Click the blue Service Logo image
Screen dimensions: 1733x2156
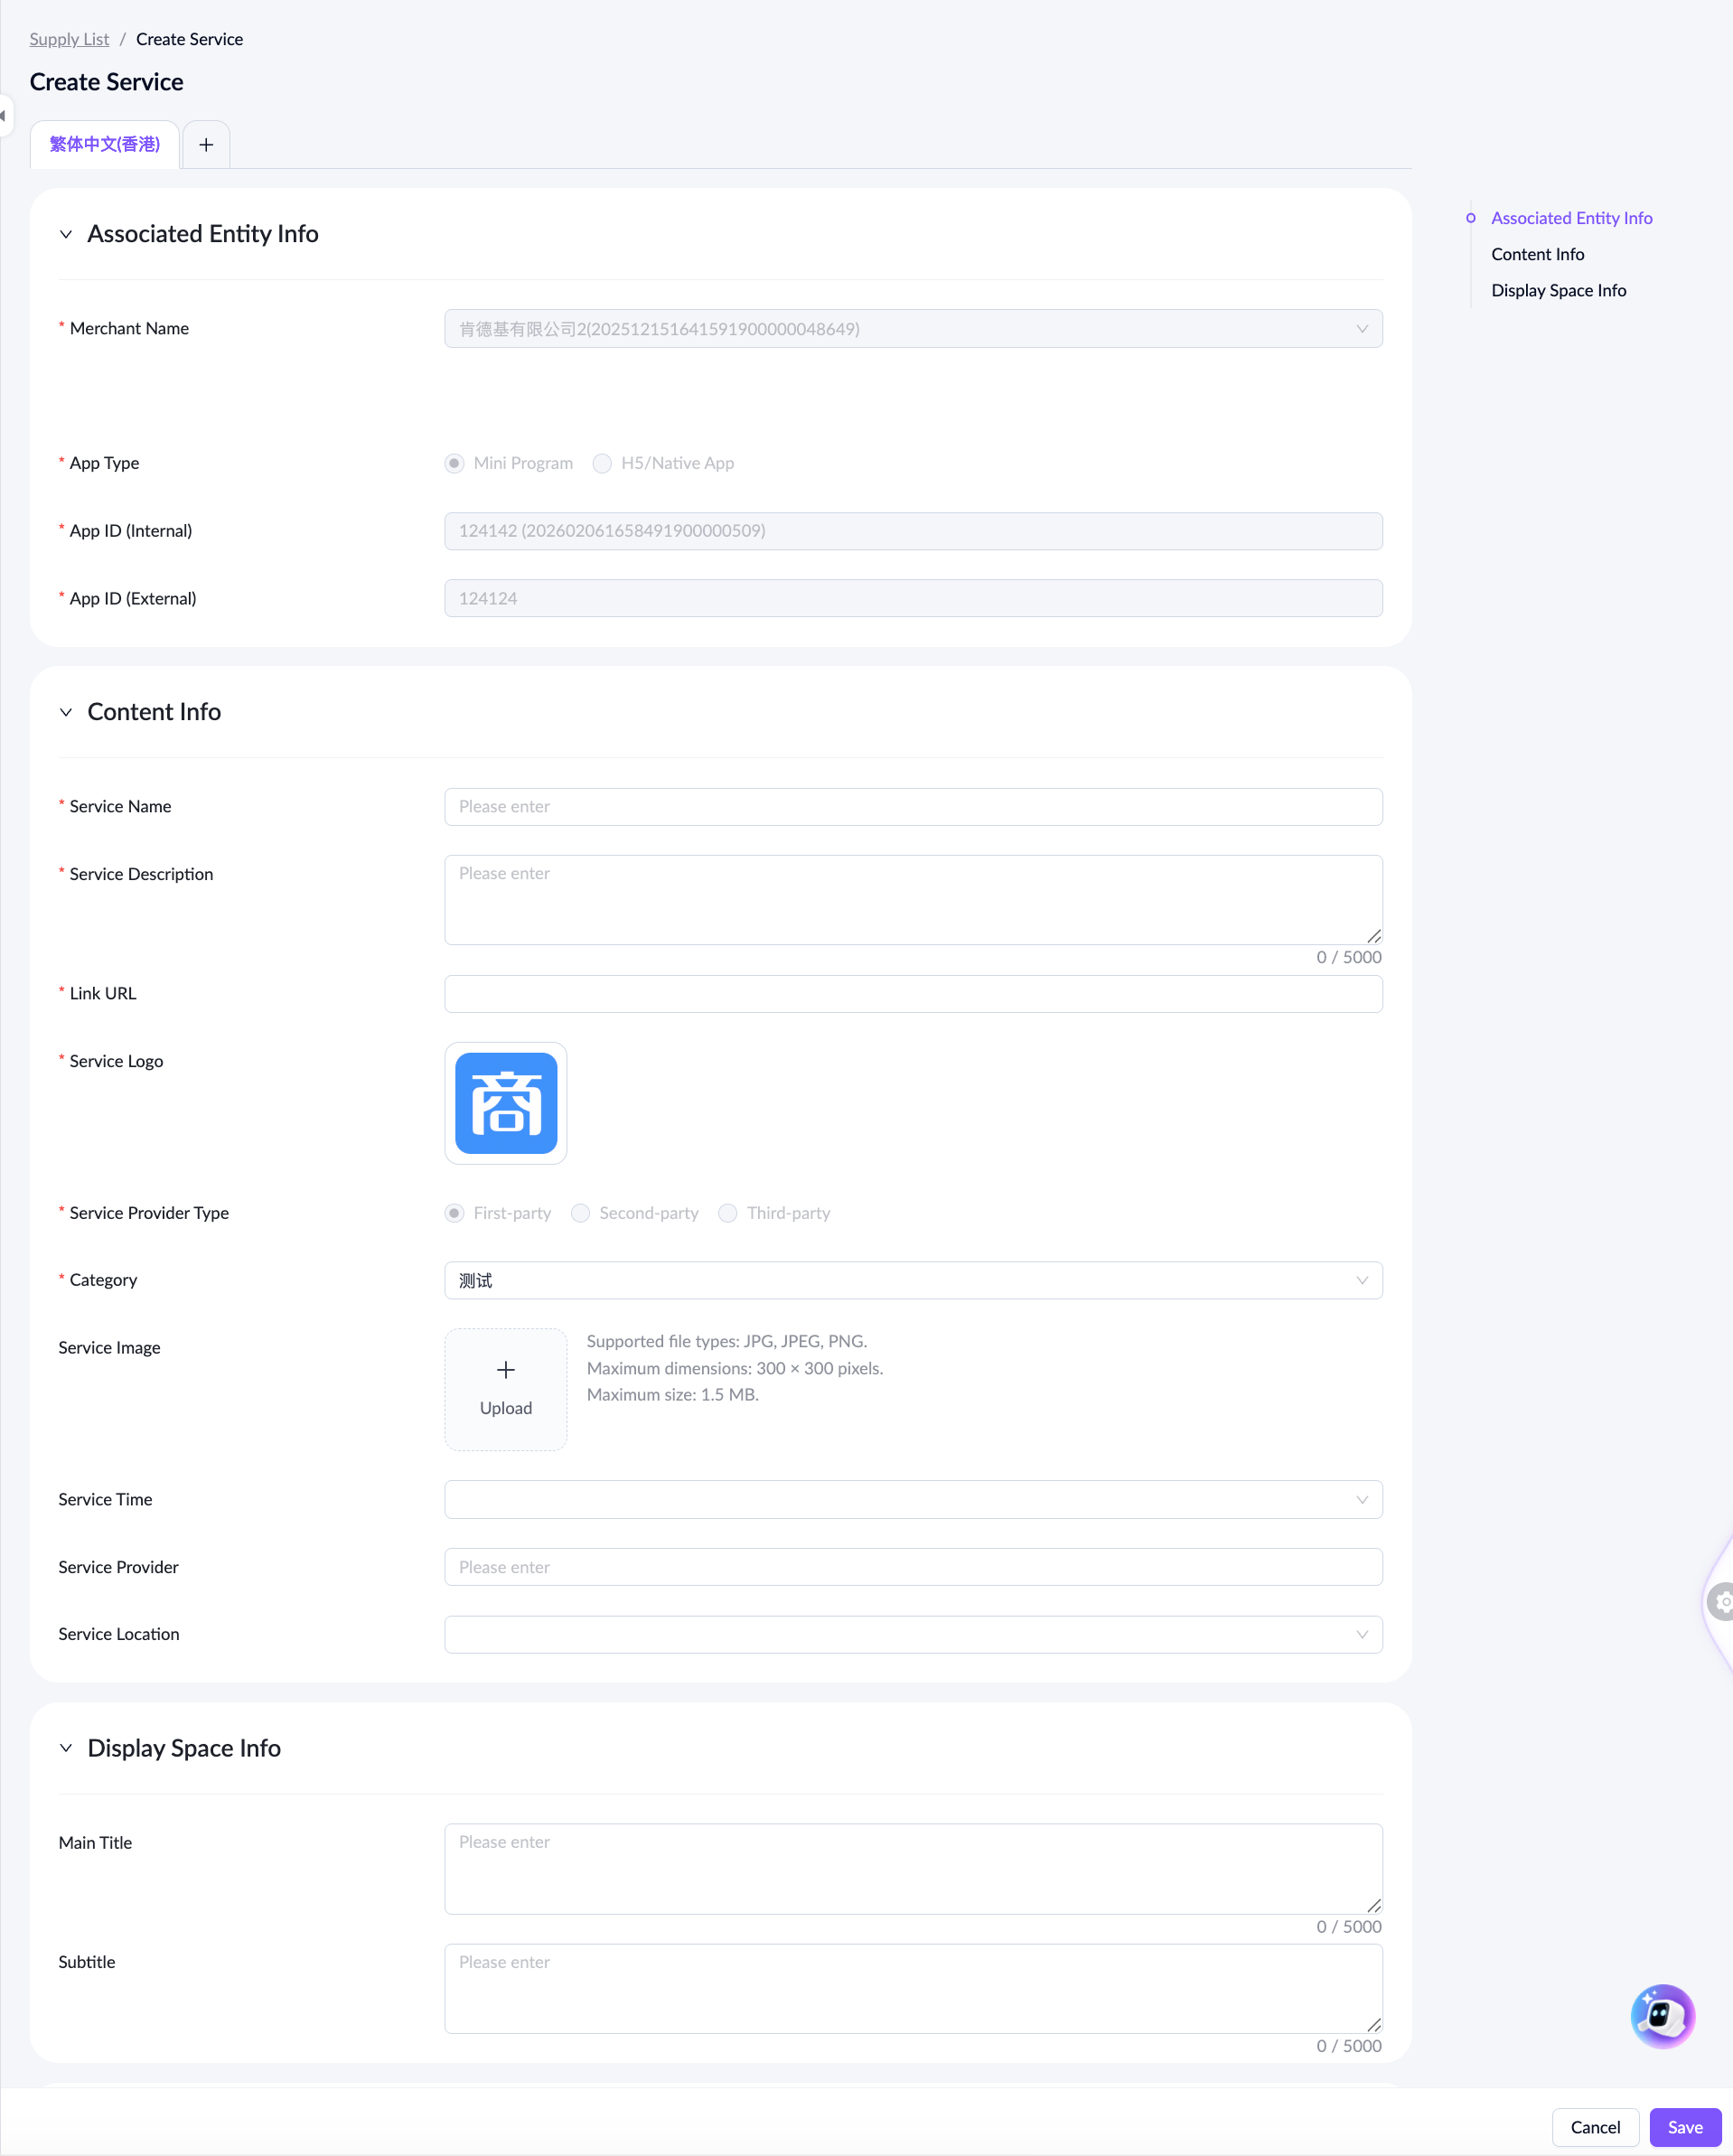tap(506, 1103)
